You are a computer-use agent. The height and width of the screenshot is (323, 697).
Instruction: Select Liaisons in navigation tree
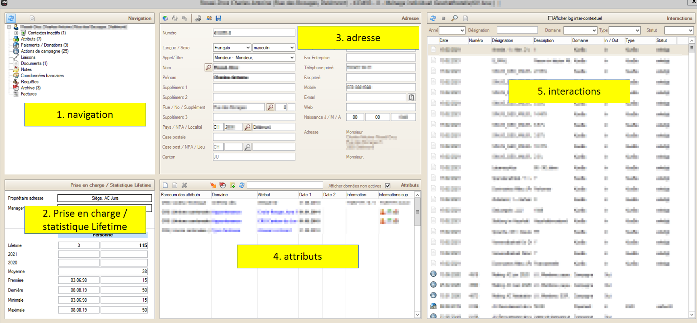(x=28, y=57)
